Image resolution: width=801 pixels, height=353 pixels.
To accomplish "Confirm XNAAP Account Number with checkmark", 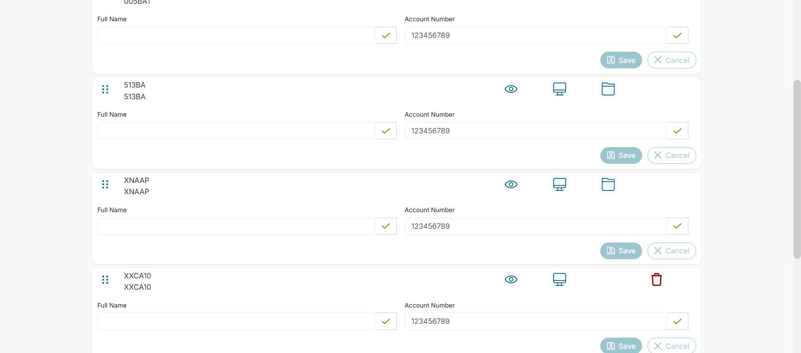I will click(x=677, y=226).
